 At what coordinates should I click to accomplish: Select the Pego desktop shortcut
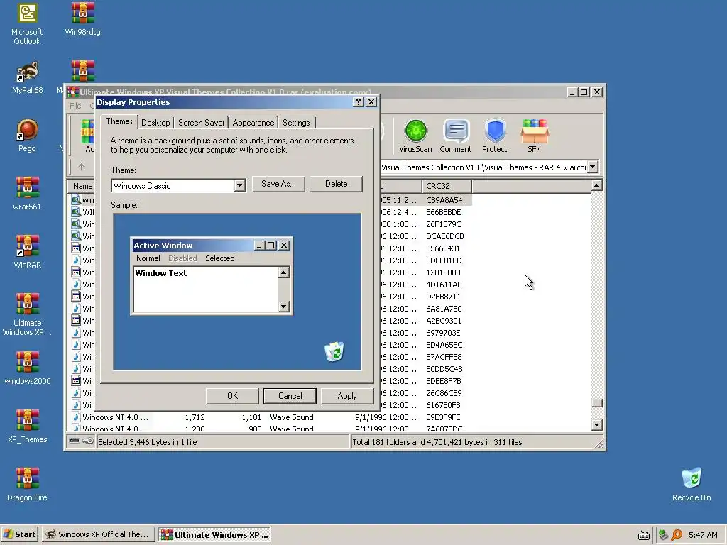27,136
